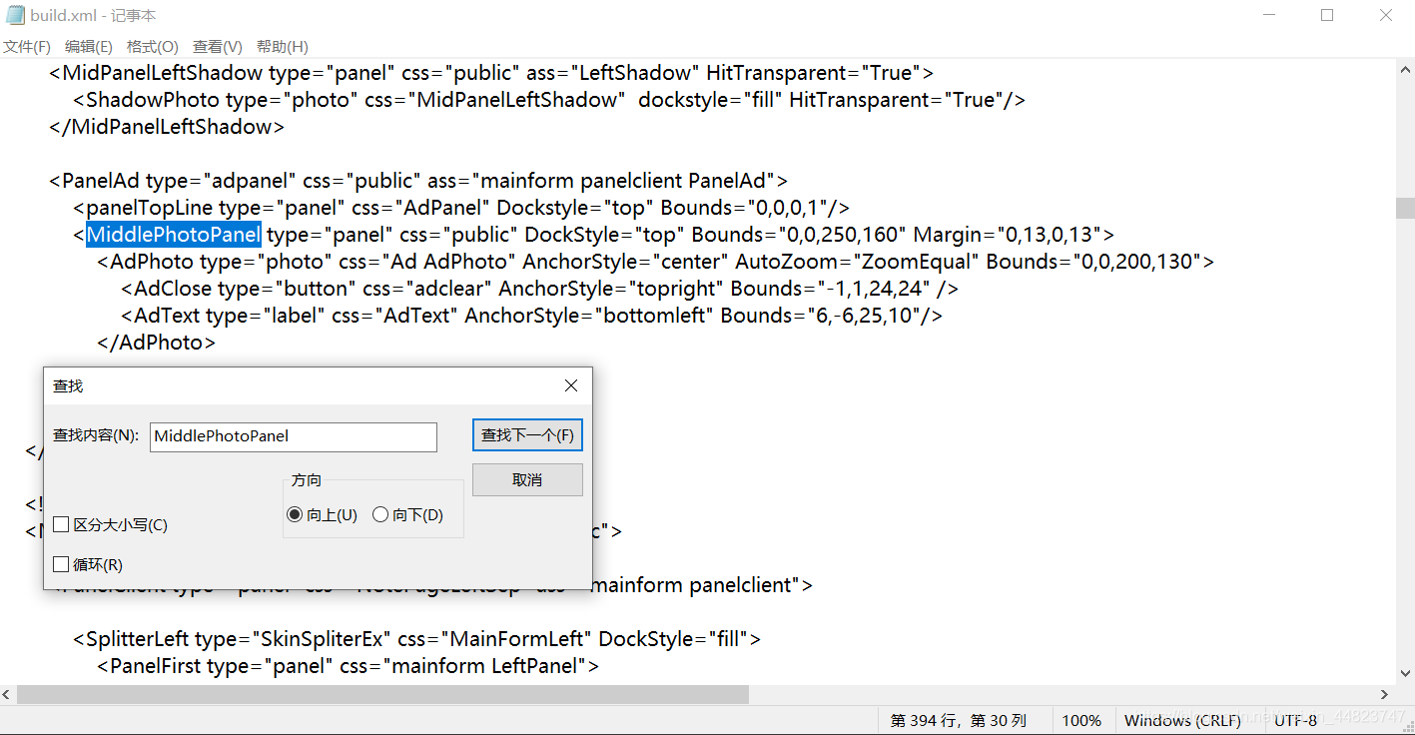Viewport: 1415px width, 735px height.
Task: Click the closing </AdPhoto> tag
Action: click(156, 343)
